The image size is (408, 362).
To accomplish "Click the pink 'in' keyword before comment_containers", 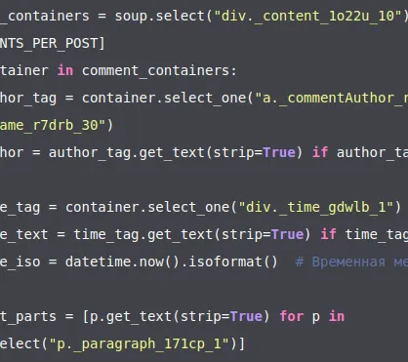I will tap(65, 70).
